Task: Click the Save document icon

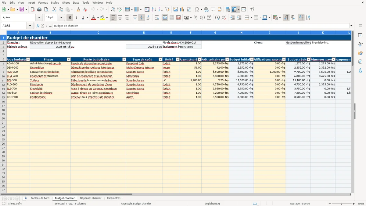Action: tap(22, 9)
